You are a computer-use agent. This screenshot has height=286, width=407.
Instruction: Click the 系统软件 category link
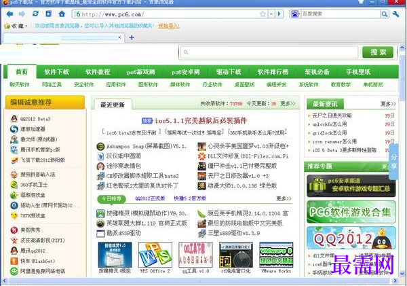tap(309, 84)
